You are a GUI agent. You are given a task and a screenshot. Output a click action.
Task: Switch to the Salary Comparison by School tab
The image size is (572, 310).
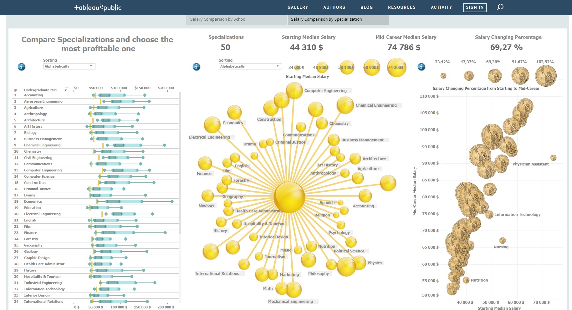218,19
